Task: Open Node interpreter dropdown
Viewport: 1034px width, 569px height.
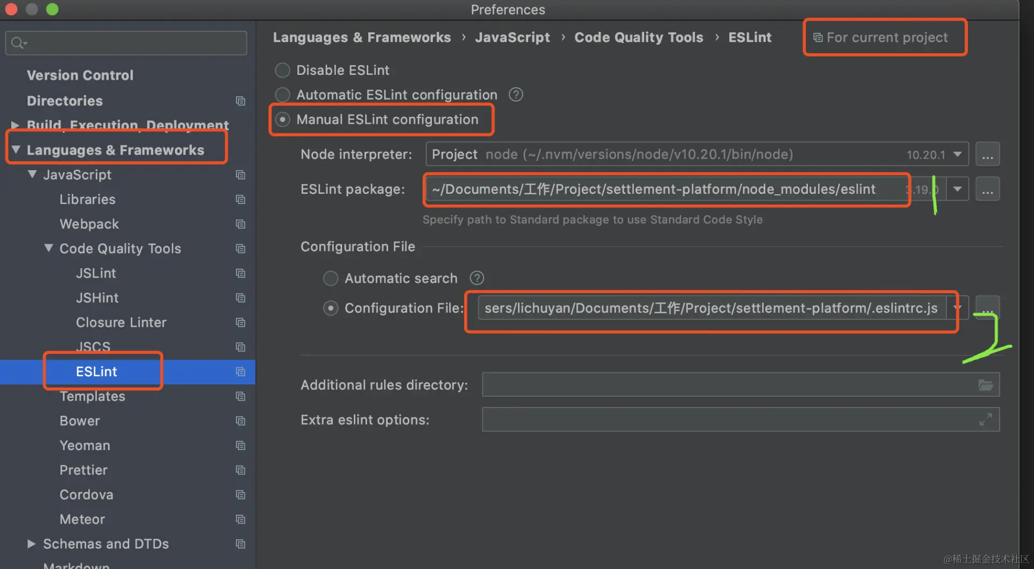Action: (x=958, y=155)
